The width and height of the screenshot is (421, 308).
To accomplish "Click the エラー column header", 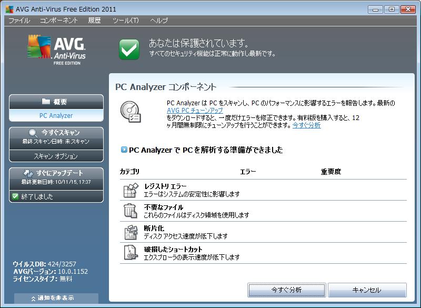I will click(248, 171).
